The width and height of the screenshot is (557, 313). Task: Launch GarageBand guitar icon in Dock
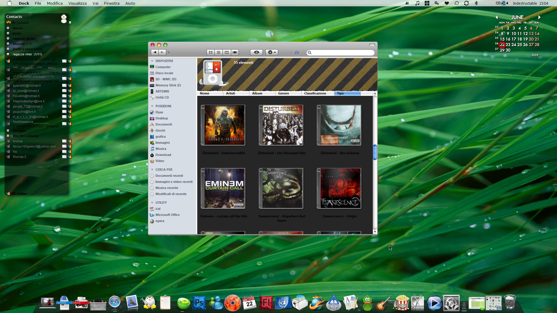pos(384,303)
